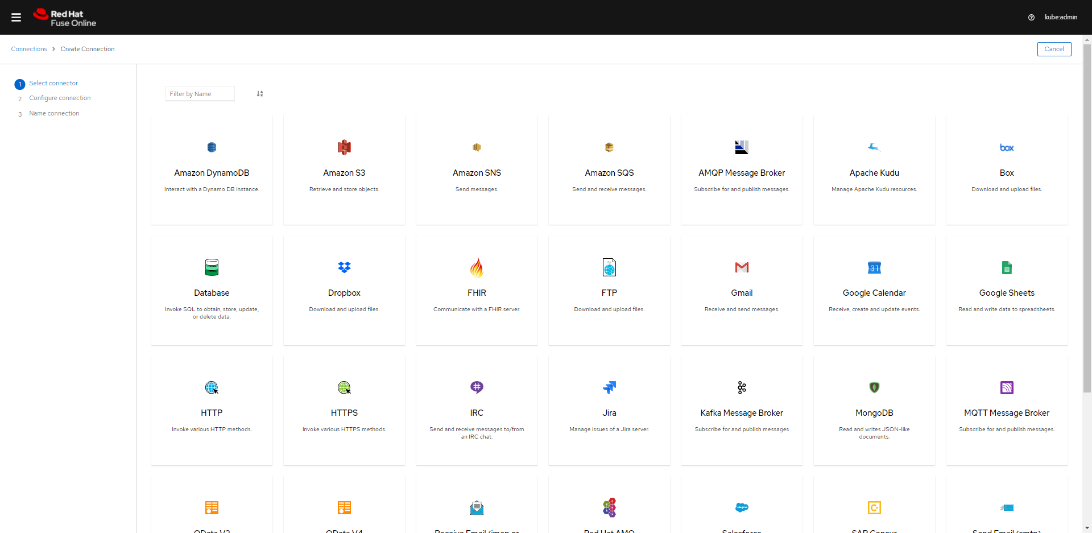Click the Name connection step

pos(54,114)
